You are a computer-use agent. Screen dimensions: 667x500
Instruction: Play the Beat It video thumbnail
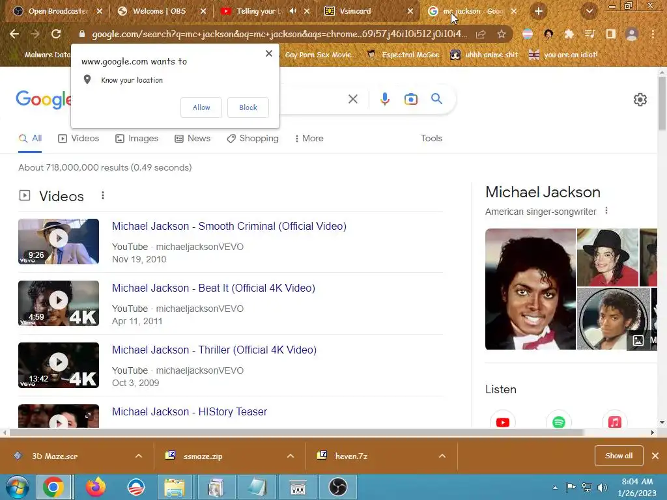[59, 303]
